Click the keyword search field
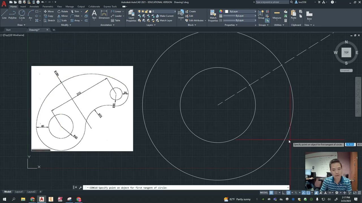The height and width of the screenshot is (203, 362). click(272, 2)
